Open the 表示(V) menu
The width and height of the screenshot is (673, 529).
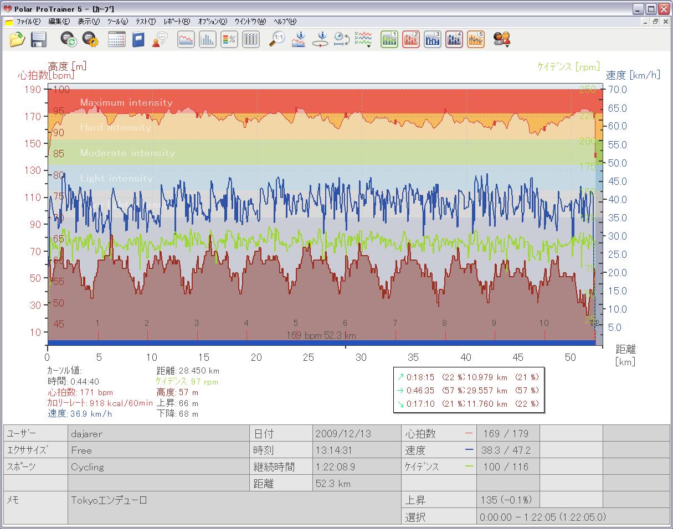pos(89,22)
